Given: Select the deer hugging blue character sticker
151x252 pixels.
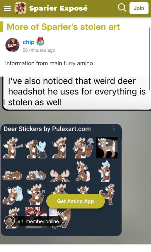Looking at the screenshot, I should pyautogui.click(x=12, y=194).
